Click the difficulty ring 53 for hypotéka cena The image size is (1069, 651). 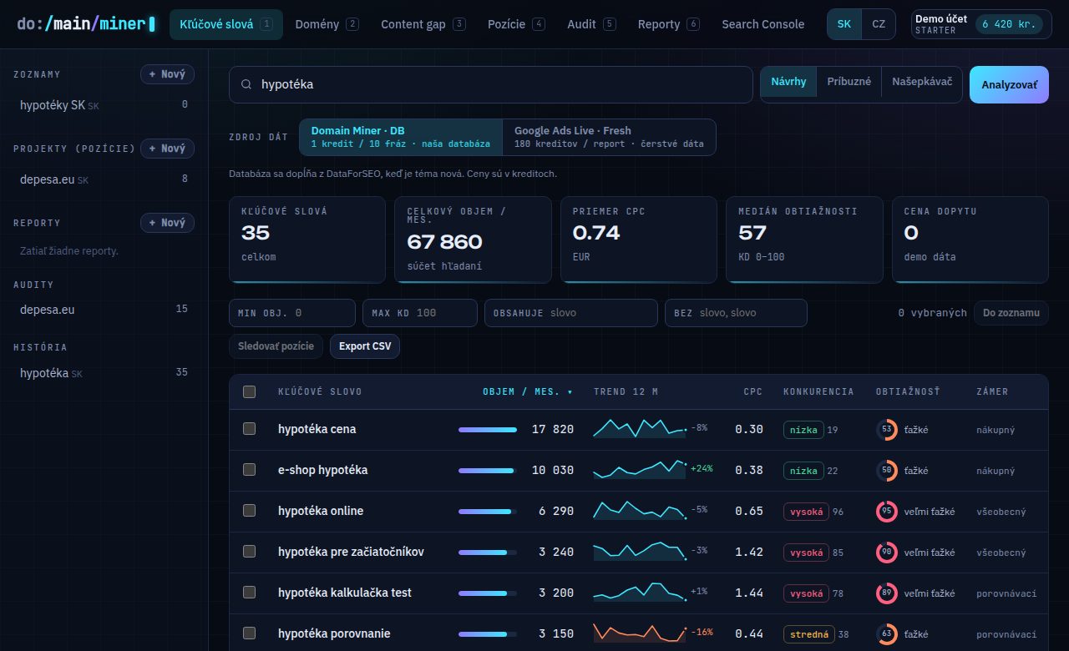click(886, 430)
